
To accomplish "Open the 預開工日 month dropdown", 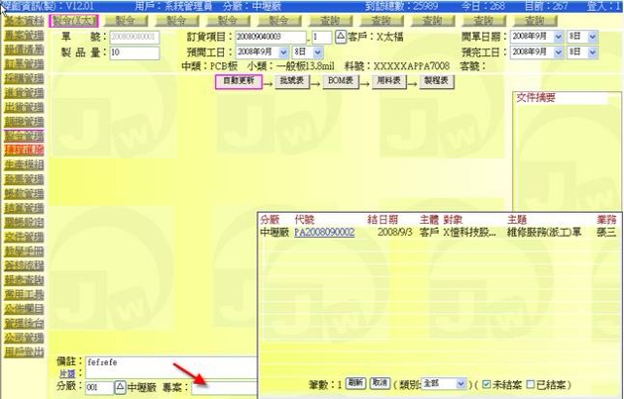I will tap(283, 51).
